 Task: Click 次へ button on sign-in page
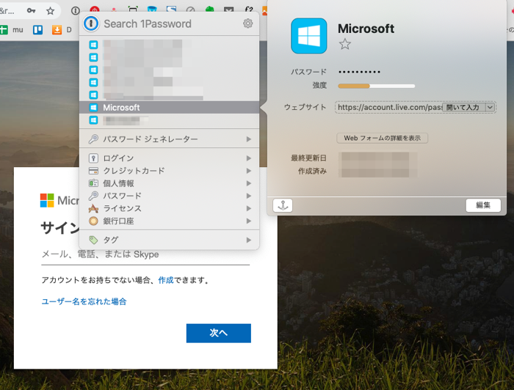pos(219,333)
